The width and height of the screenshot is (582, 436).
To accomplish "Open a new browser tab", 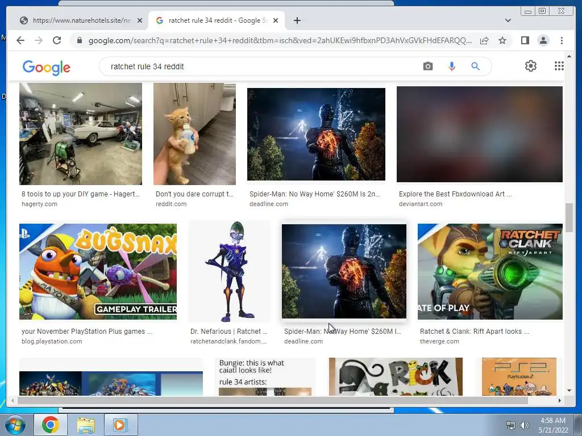I will pos(297,20).
